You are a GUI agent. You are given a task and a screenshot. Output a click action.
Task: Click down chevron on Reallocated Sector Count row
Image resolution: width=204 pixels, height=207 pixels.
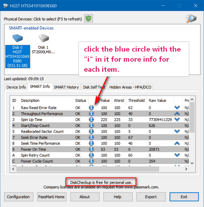coord(177,131)
